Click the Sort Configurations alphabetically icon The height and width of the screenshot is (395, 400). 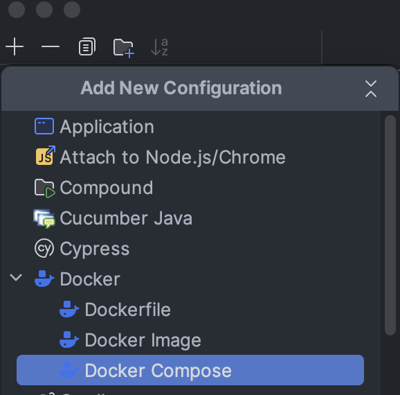point(159,46)
